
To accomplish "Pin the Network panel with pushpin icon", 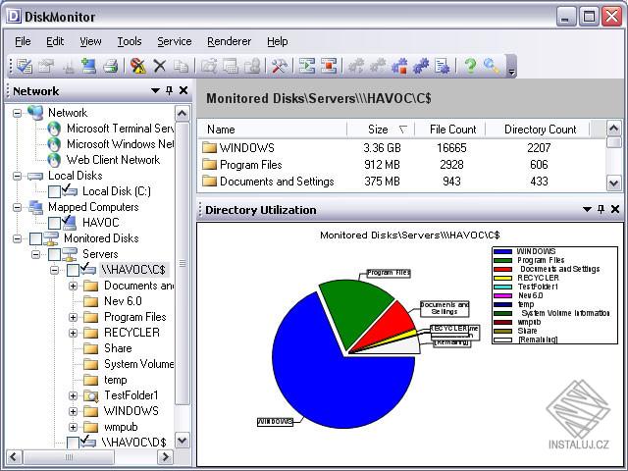I will (x=170, y=90).
